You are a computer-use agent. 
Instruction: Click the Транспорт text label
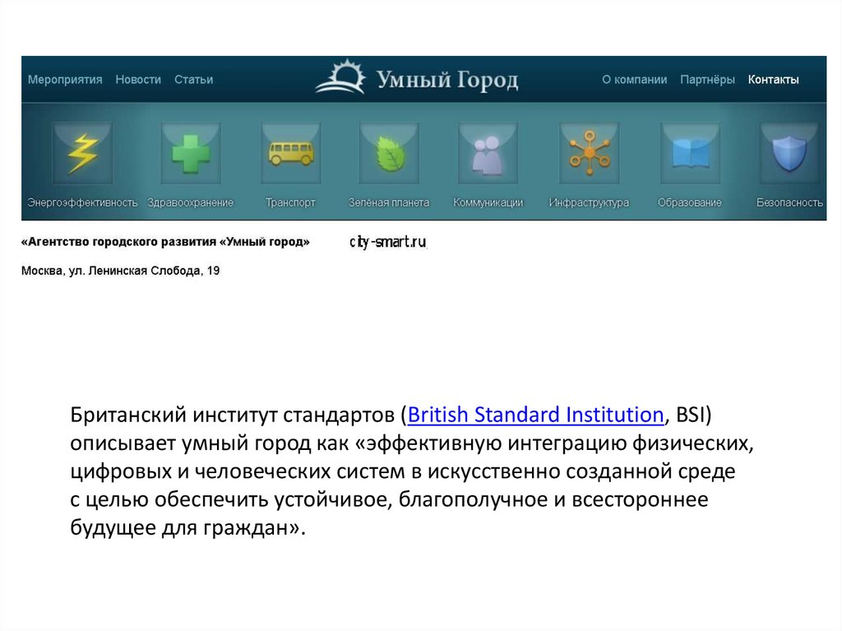click(x=290, y=202)
